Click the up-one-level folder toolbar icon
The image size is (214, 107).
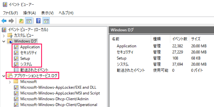pos(21,21)
